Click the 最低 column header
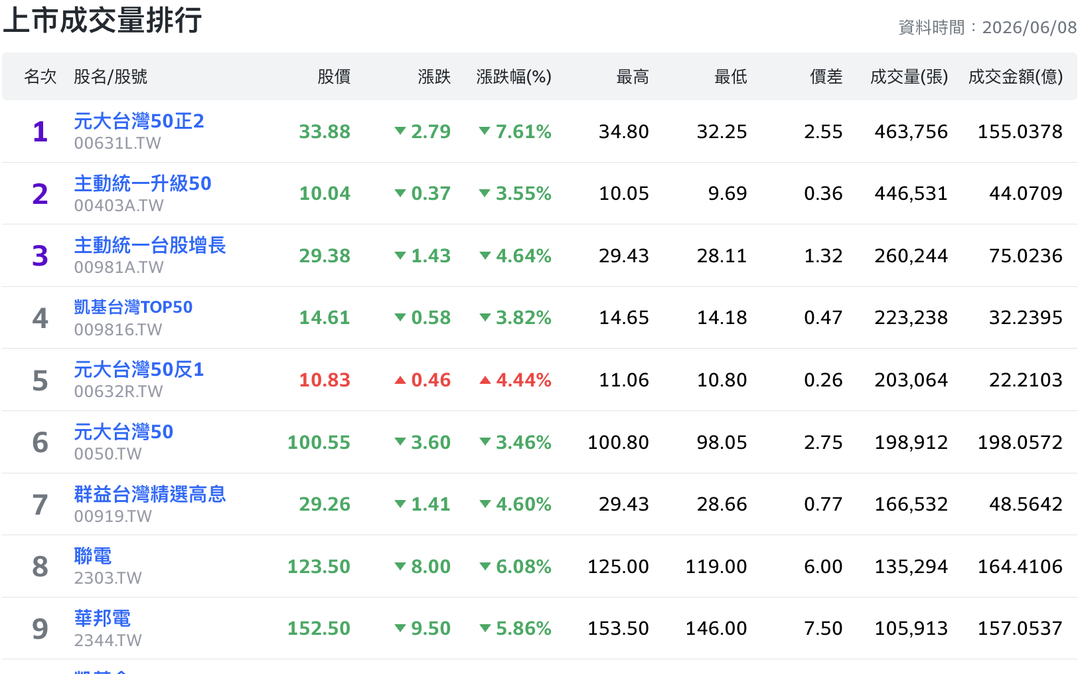The image size is (1082, 674). click(731, 77)
